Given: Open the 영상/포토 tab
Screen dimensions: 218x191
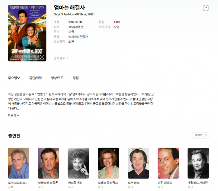Looking at the screenshot, I should pyautogui.click(x=57, y=78).
